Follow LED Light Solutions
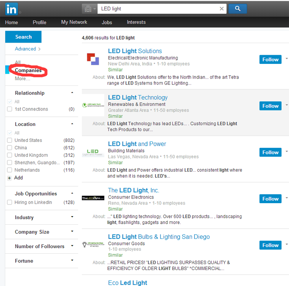The width and height of the screenshot is (289, 286). click(270, 60)
